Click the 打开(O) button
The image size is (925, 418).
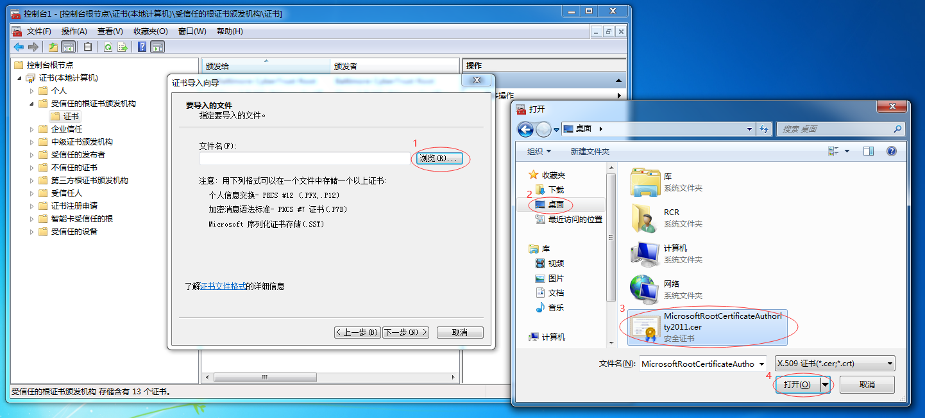coord(797,385)
